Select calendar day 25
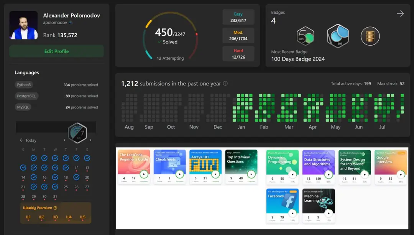The height and width of the screenshot is (235, 414). (66, 187)
